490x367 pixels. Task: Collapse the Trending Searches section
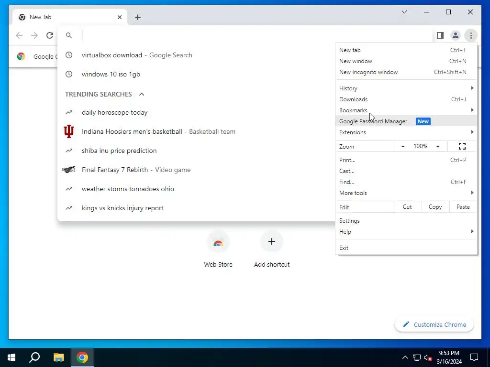(x=142, y=94)
